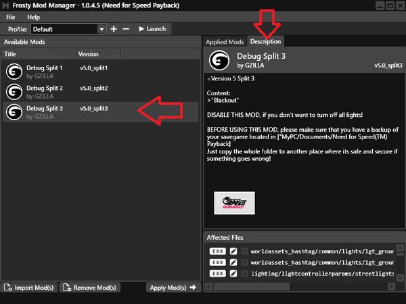Screen dimensions: 406x304
Task: Click Apply Mod(s) button
Action: click(173, 288)
